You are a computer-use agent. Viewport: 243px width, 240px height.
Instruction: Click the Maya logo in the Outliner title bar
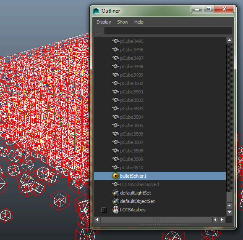click(96, 11)
